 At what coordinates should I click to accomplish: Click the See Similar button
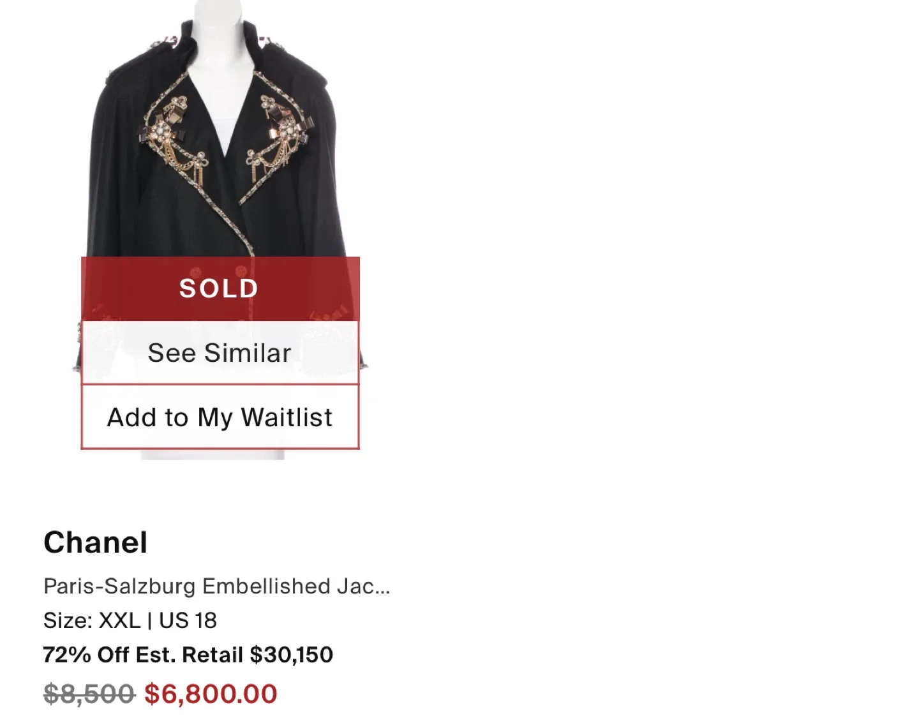coord(220,352)
